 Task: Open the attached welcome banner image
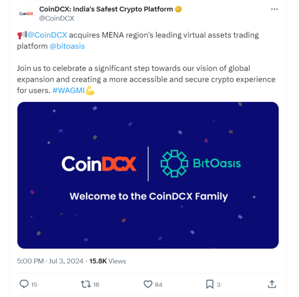tap(148, 175)
